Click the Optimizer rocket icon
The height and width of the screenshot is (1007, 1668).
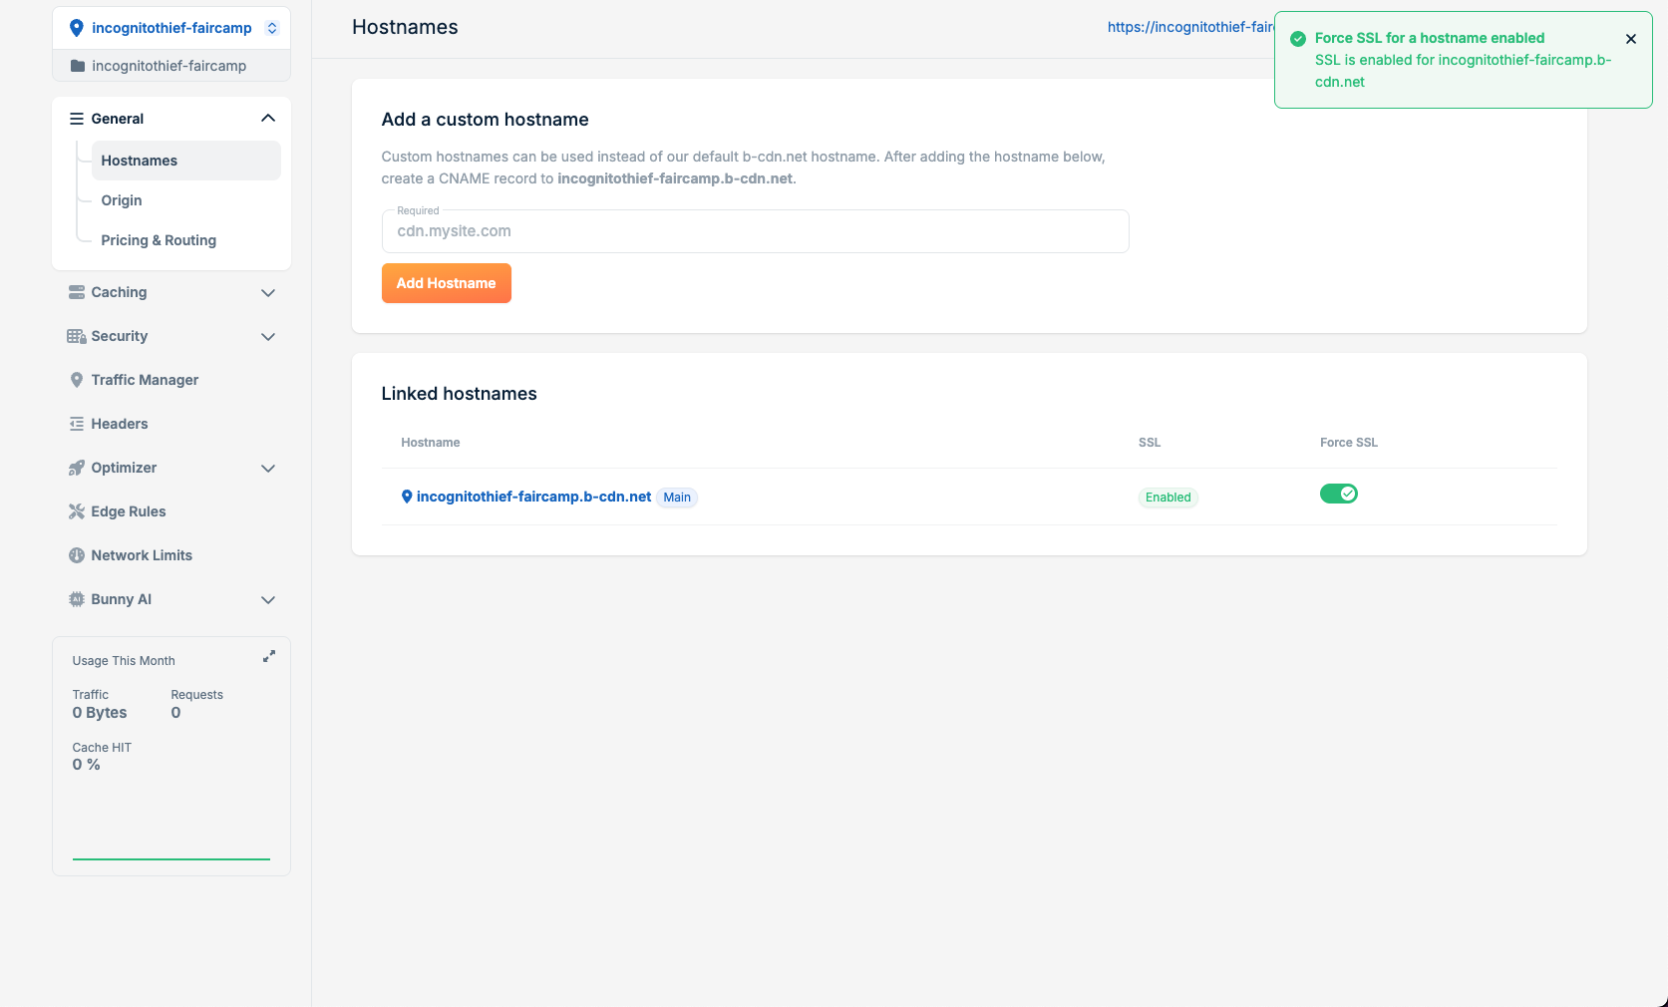[77, 468]
